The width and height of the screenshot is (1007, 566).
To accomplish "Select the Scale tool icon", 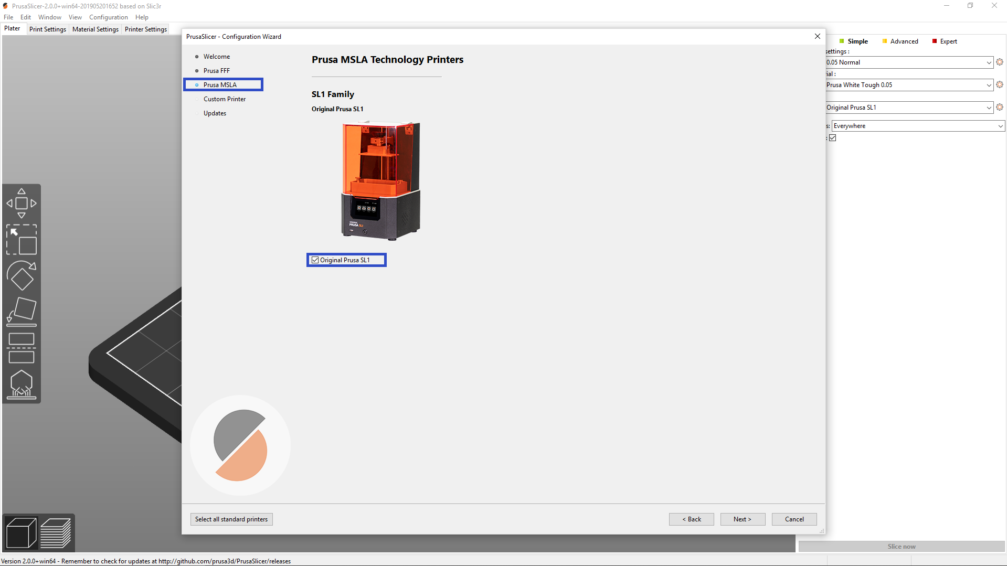I will coord(22,240).
